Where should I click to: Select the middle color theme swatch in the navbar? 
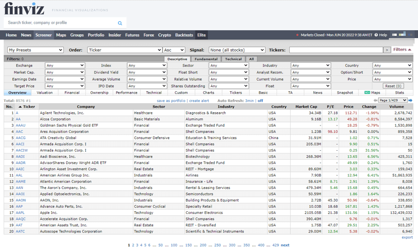tap(402, 34)
